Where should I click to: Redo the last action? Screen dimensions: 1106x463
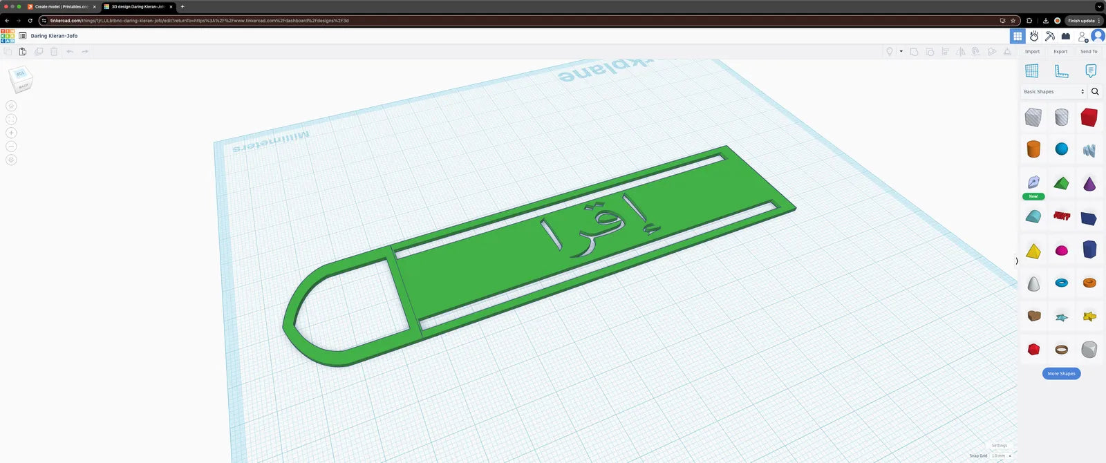[85, 52]
